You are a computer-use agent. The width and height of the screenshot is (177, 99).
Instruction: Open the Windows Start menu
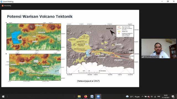pos(3,97)
